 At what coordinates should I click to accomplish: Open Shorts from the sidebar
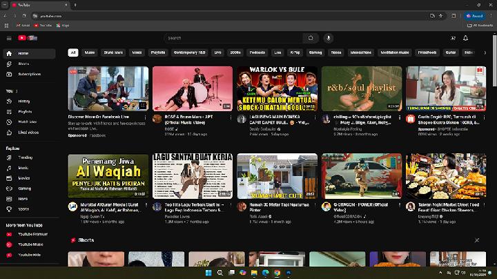(23, 64)
